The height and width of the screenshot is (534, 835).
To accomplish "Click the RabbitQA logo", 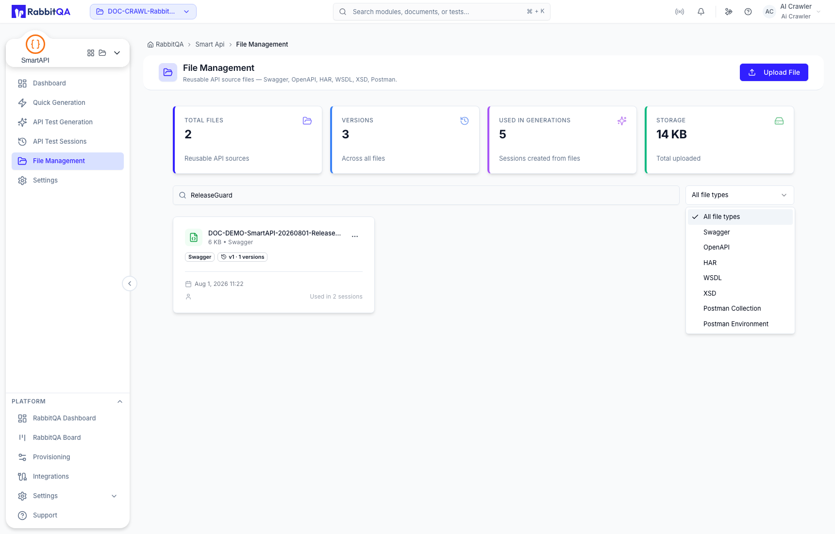I will (x=41, y=12).
